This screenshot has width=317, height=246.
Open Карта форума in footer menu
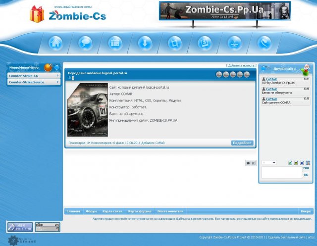point(140,211)
